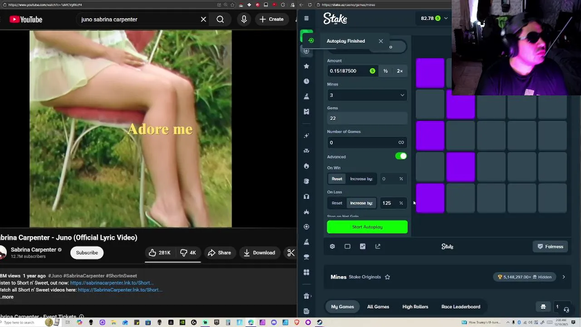Select On Win Reset option
581x327 pixels.
pyautogui.click(x=337, y=179)
